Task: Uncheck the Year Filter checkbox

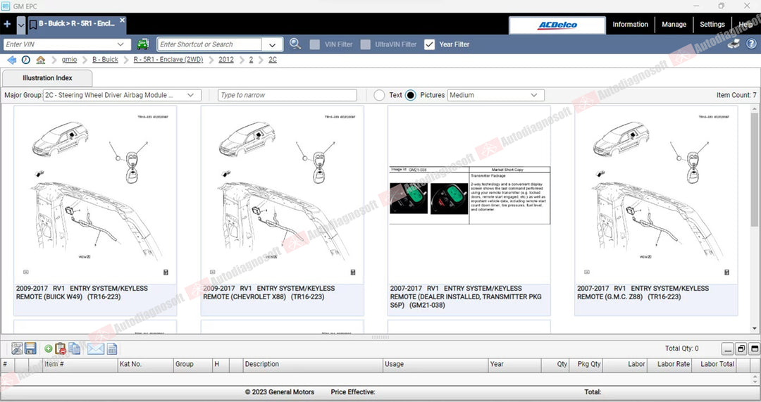Action: pyautogui.click(x=429, y=44)
